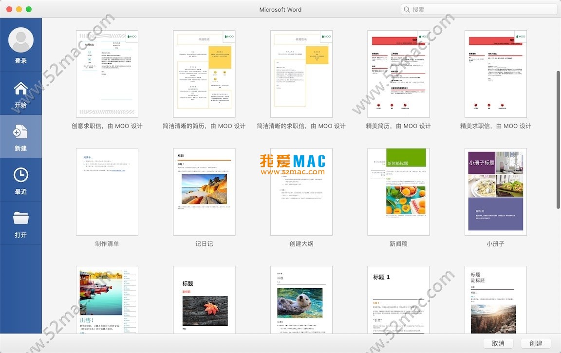Select the 标题 1 text-only template
561x353 pixels.
(x=398, y=300)
